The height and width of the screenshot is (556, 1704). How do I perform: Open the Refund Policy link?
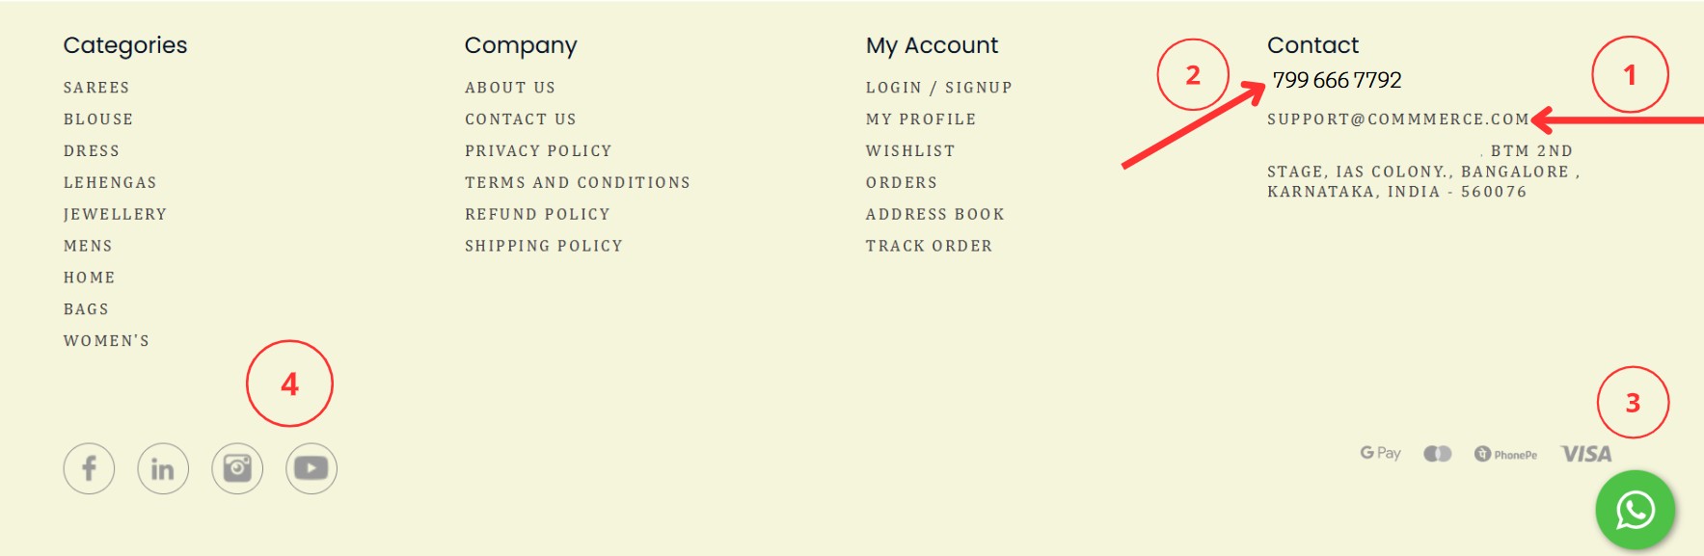tap(537, 215)
